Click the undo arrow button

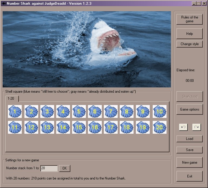pos(183,127)
